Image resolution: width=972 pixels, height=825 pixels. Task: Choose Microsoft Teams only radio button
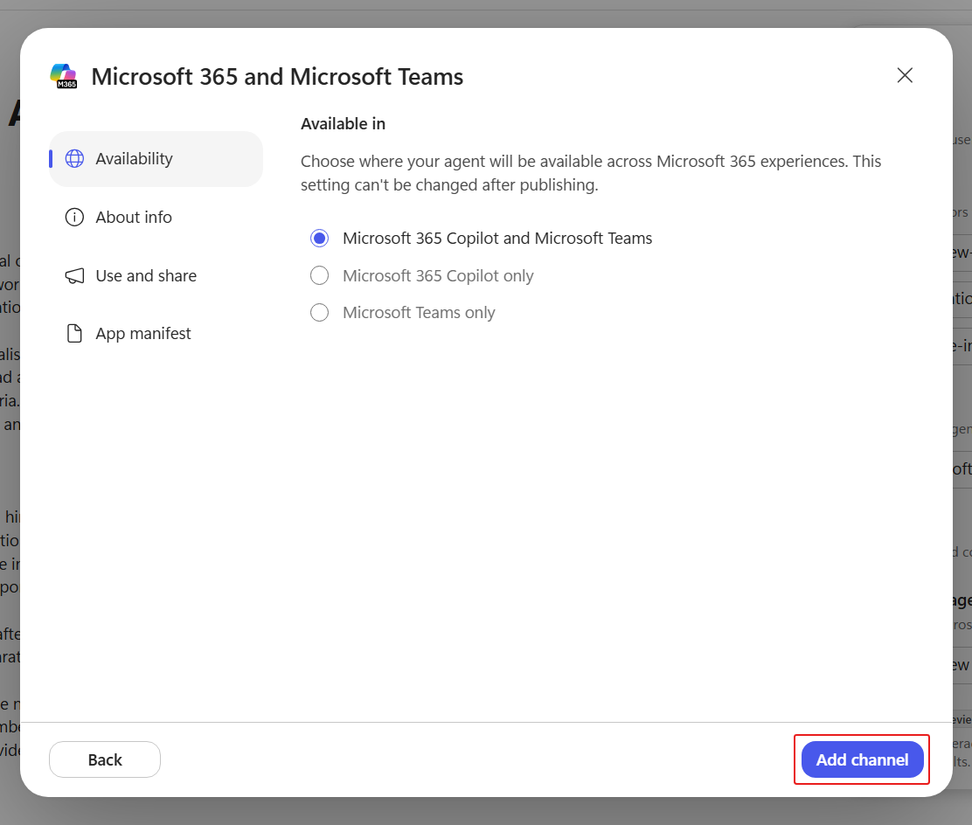click(319, 312)
